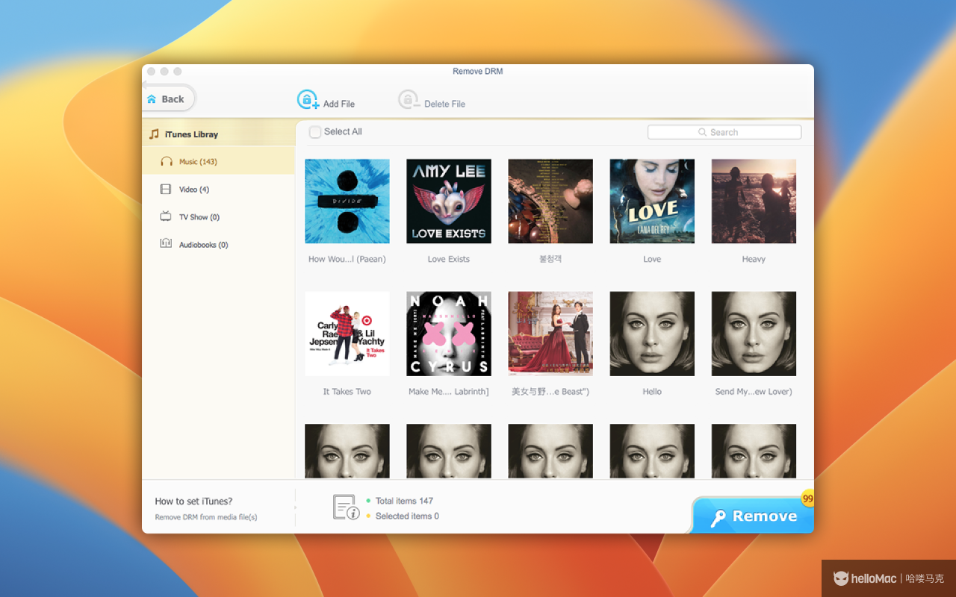Select the It Takes Two album cover
Viewport: 956px width, 597px height.
pos(347,334)
